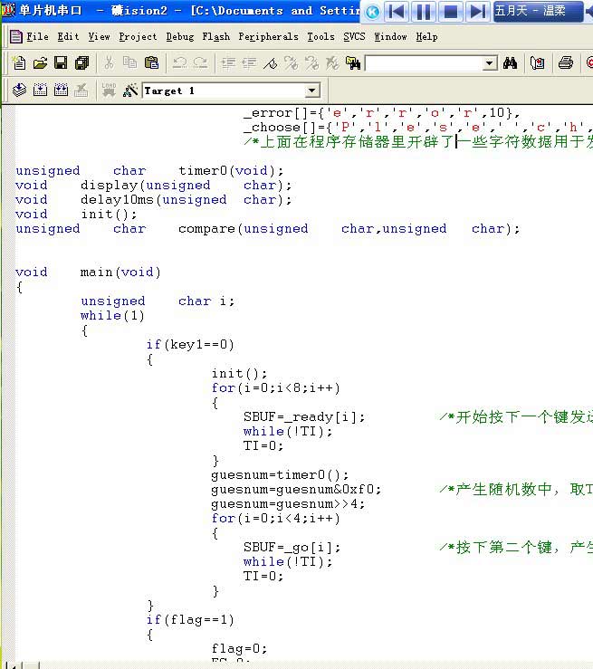Screen dimensions: 593x669
Task: Skip to next track in music player
Action: point(477,12)
